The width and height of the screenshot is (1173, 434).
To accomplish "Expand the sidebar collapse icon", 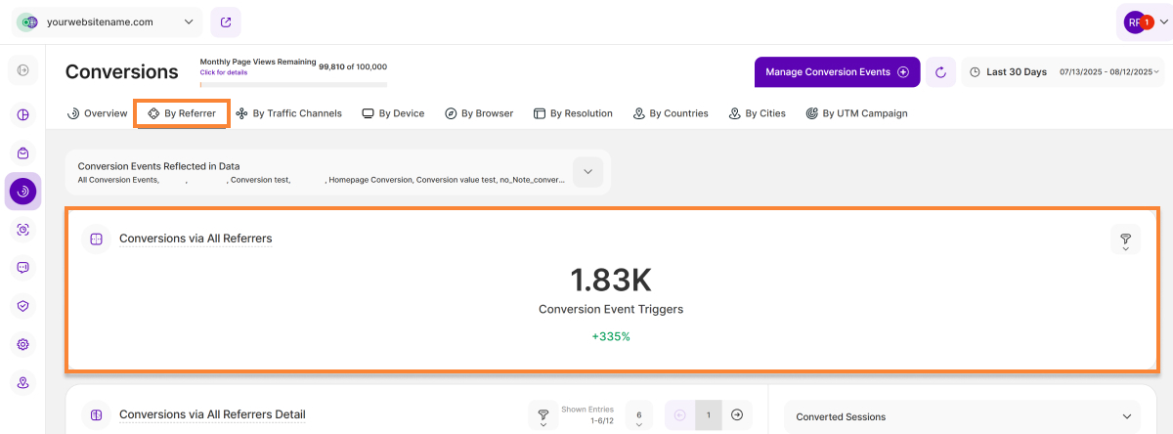I will (22, 70).
